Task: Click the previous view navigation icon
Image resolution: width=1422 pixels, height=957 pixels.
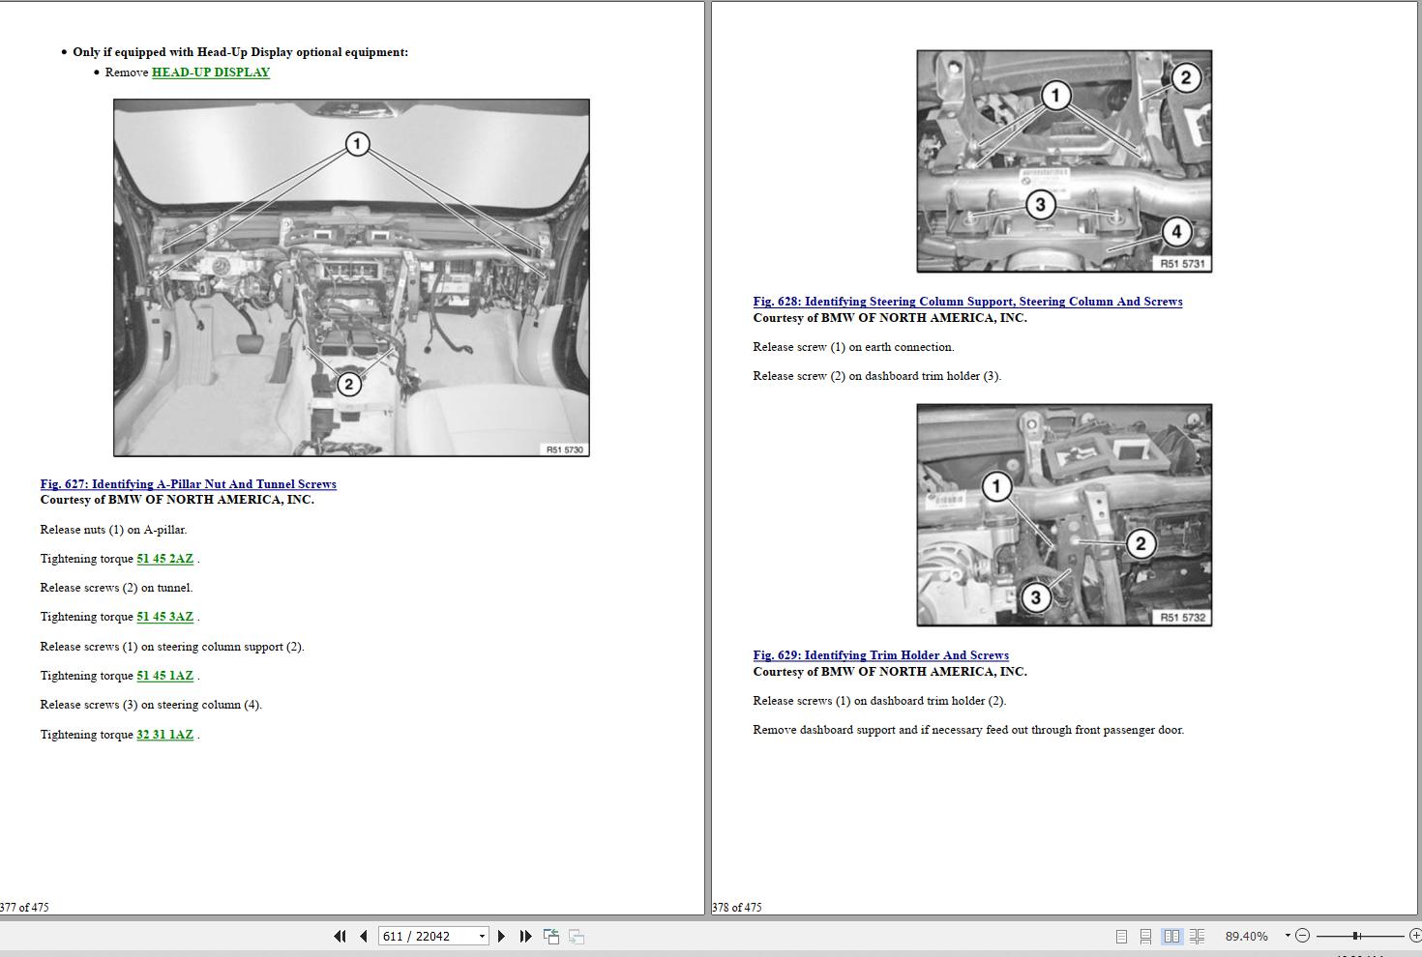Action: [x=551, y=936]
